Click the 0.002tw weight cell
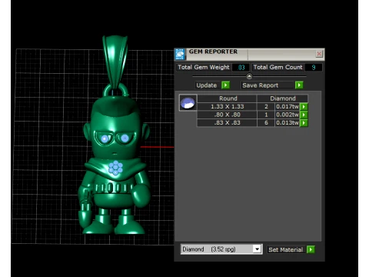 (288, 115)
